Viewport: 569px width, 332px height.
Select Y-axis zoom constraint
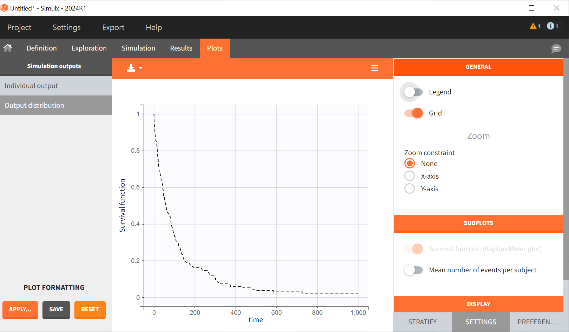click(410, 189)
